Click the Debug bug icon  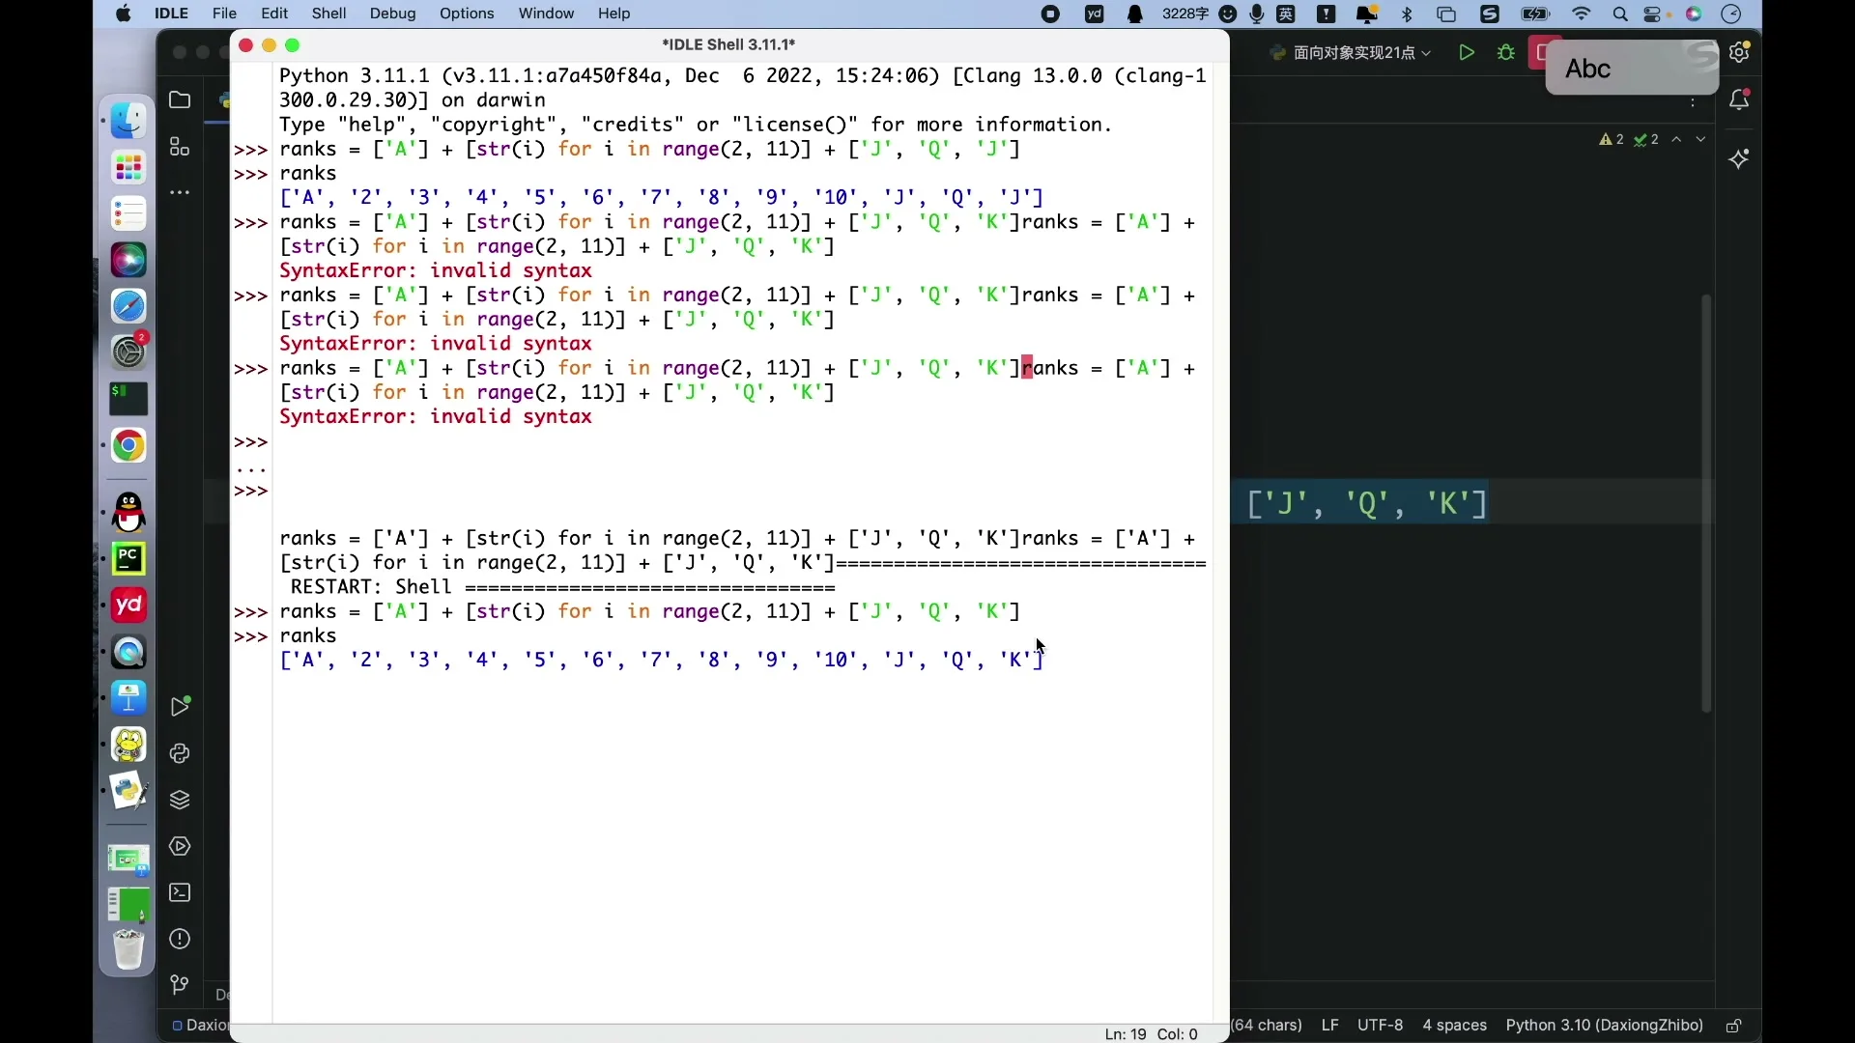pyautogui.click(x=1506, y=53)
